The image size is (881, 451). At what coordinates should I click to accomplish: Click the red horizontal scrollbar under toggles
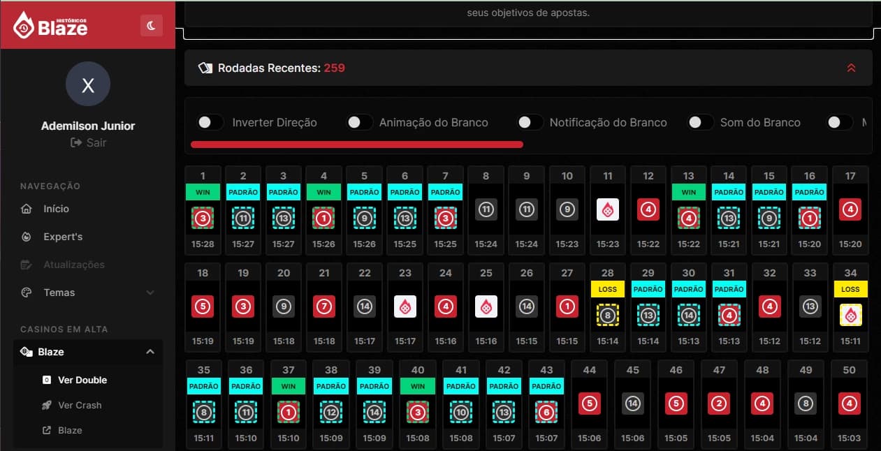coord(357,145)
